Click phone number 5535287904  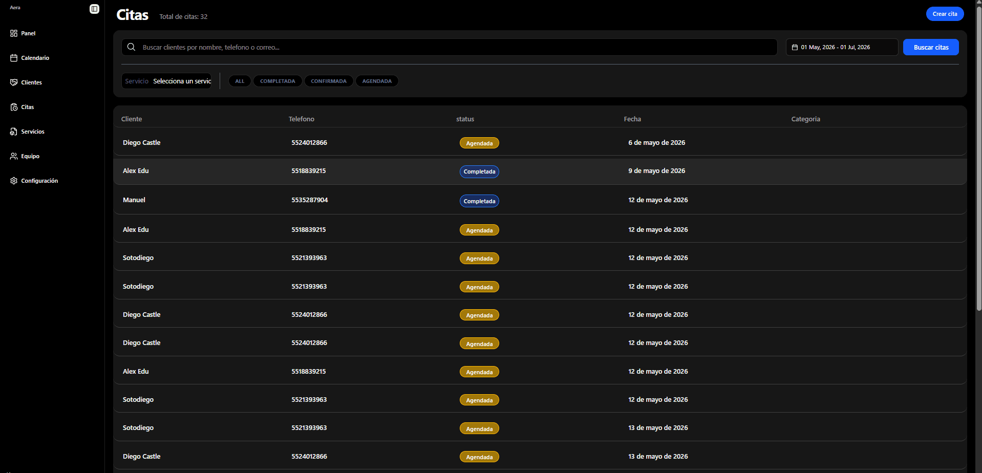[x=310, y=200]
